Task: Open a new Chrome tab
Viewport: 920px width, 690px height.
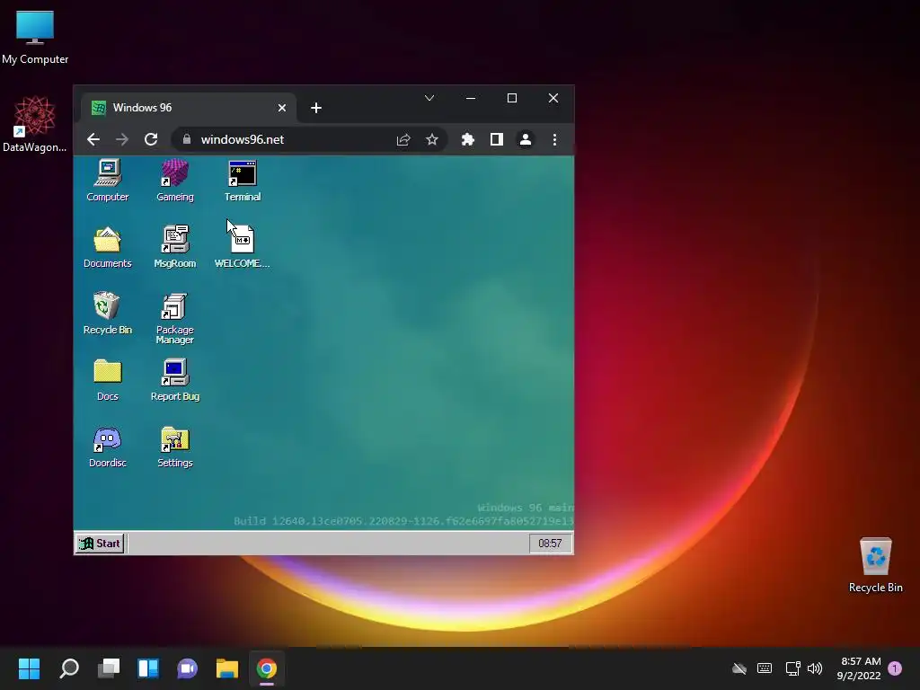Action: coord(316,108)
